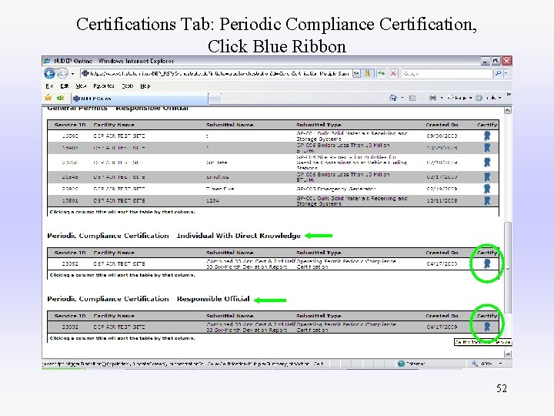Click certify ribbon for Boilers row dated 03/17
Image resolution: width=554 pixels, height=416 pixels.
pos(487,177)
